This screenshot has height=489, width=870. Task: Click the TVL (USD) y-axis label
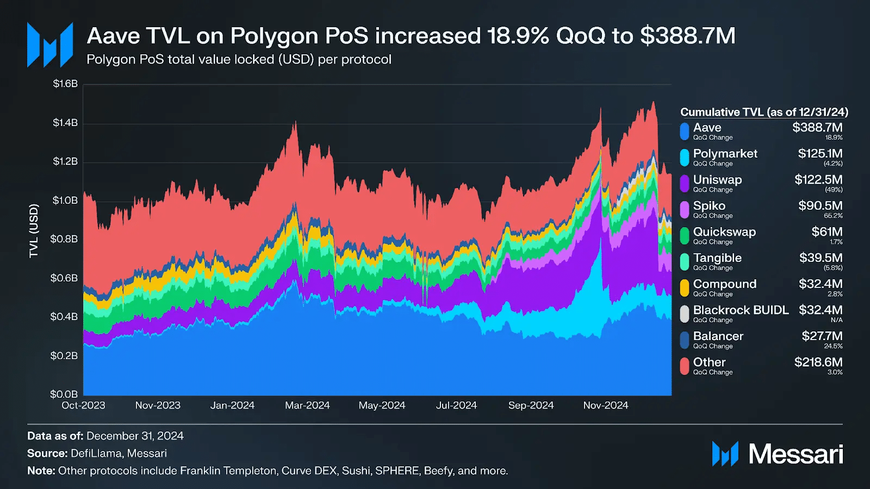[34, 230]
